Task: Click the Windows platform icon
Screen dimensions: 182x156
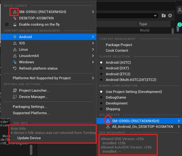Action: (15, 62)
